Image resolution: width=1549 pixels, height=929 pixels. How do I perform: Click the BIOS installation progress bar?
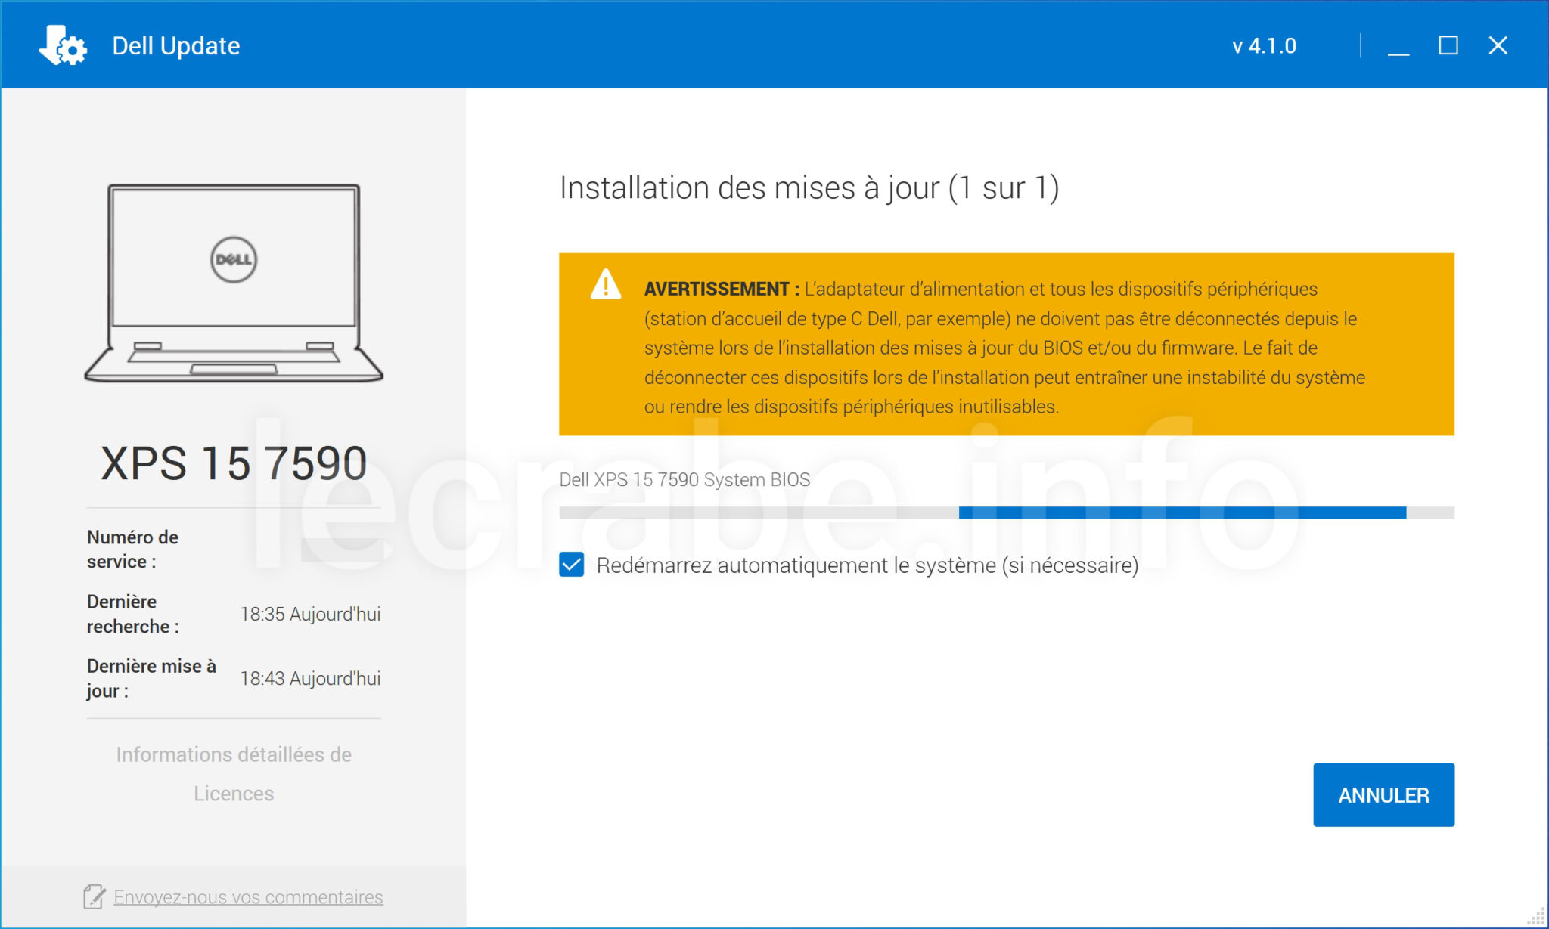click(1006, 511)
